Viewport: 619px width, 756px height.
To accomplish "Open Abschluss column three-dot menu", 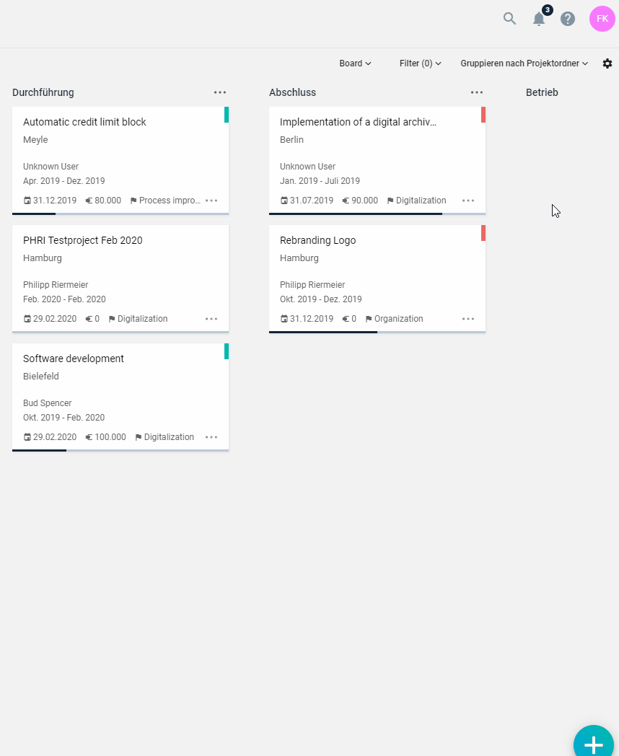I will (x=477, y=92).
